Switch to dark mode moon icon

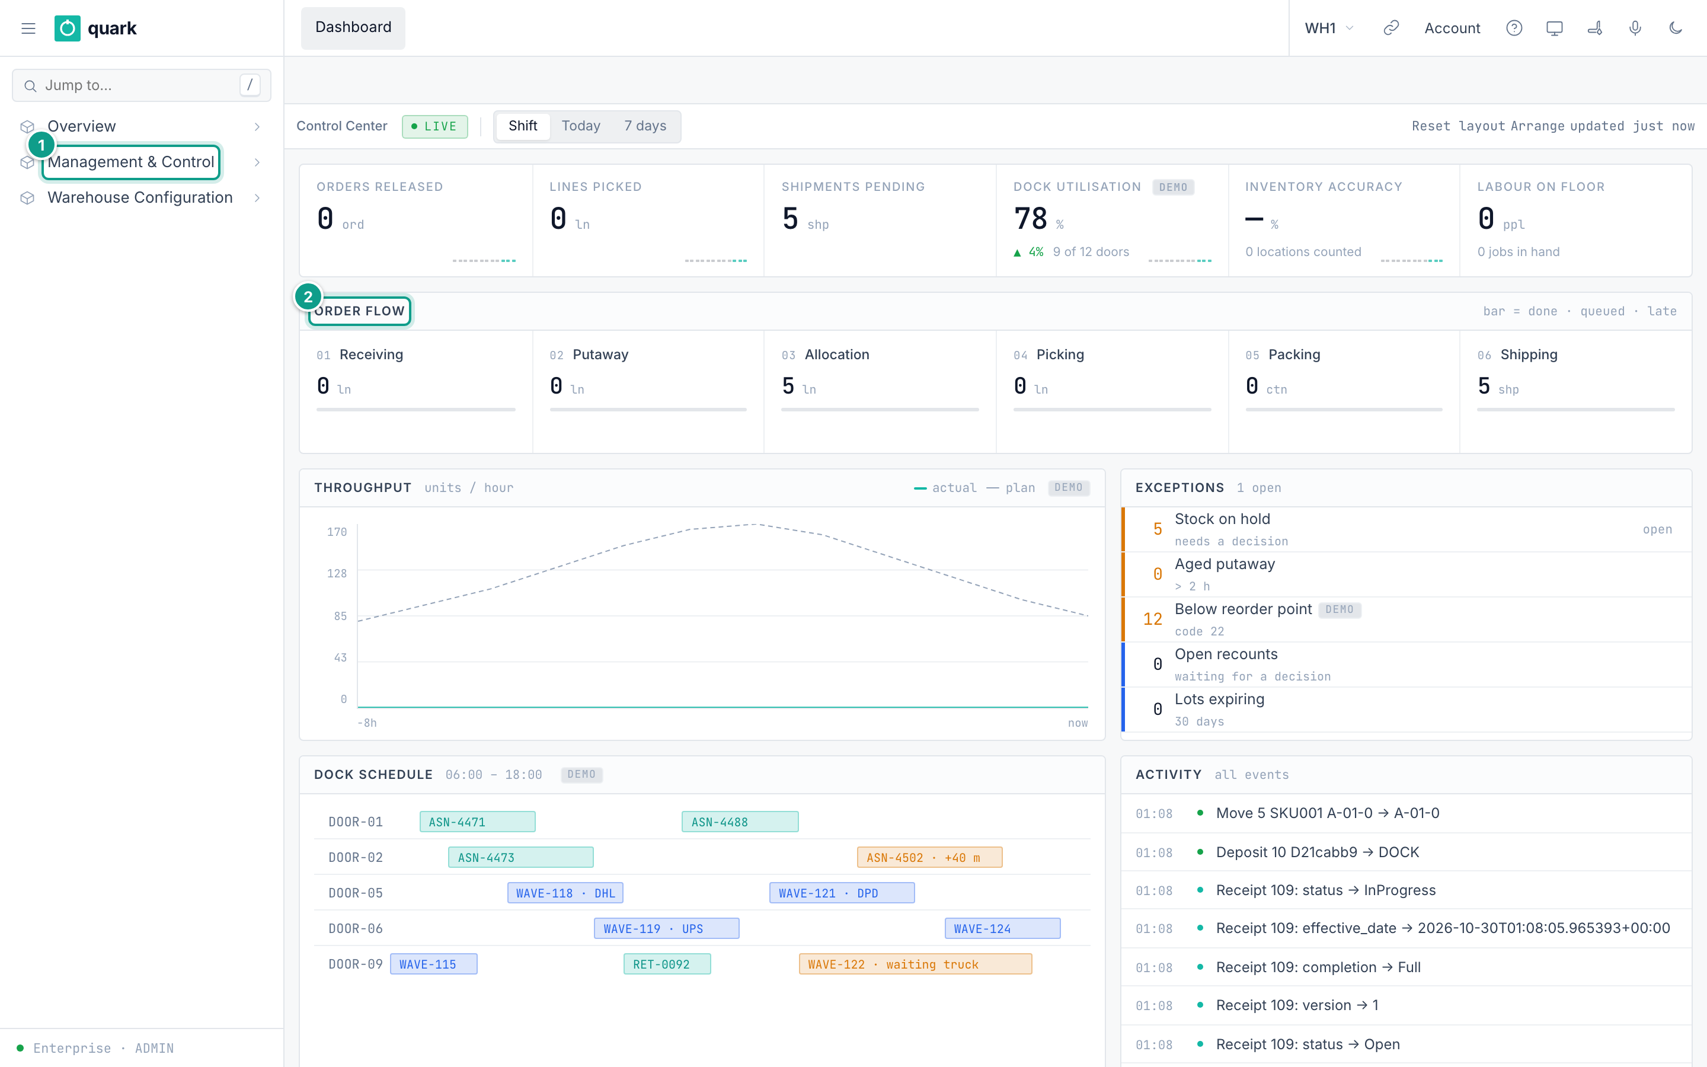1676,28
